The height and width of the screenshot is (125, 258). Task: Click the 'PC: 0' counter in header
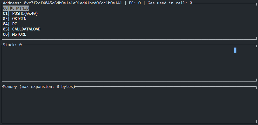click(x=135, y=3)
